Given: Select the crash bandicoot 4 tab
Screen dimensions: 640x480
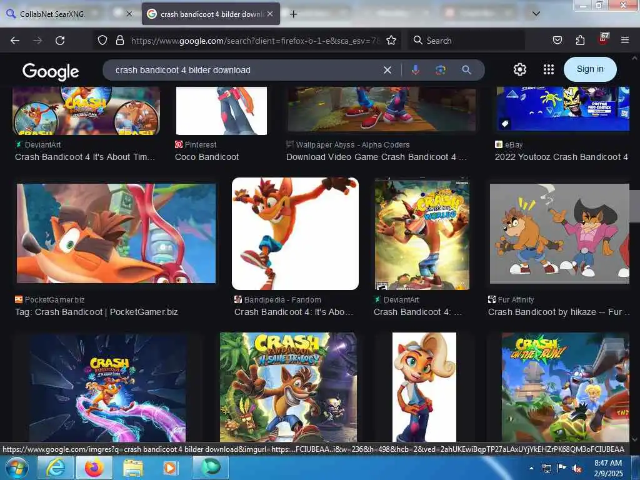Looking at the screenshot, I should (x=211, y=14).
